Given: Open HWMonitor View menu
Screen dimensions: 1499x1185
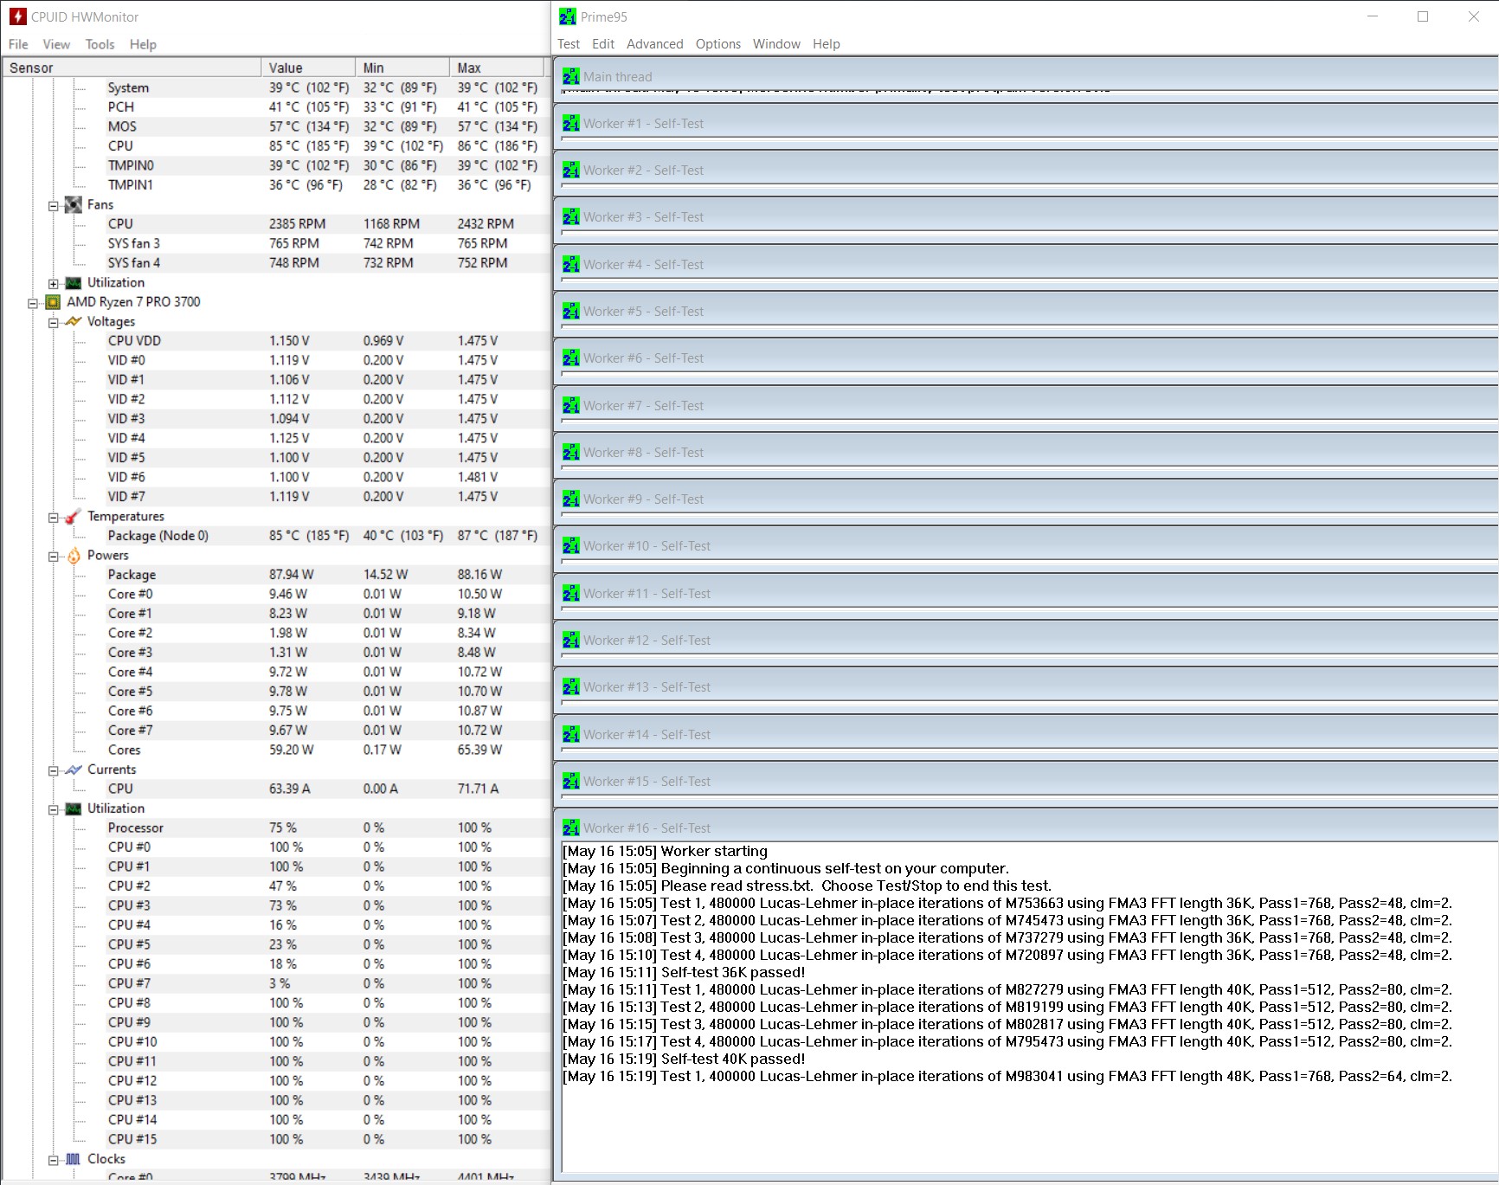Looking at the screenshot, I should tap(56, 44).
